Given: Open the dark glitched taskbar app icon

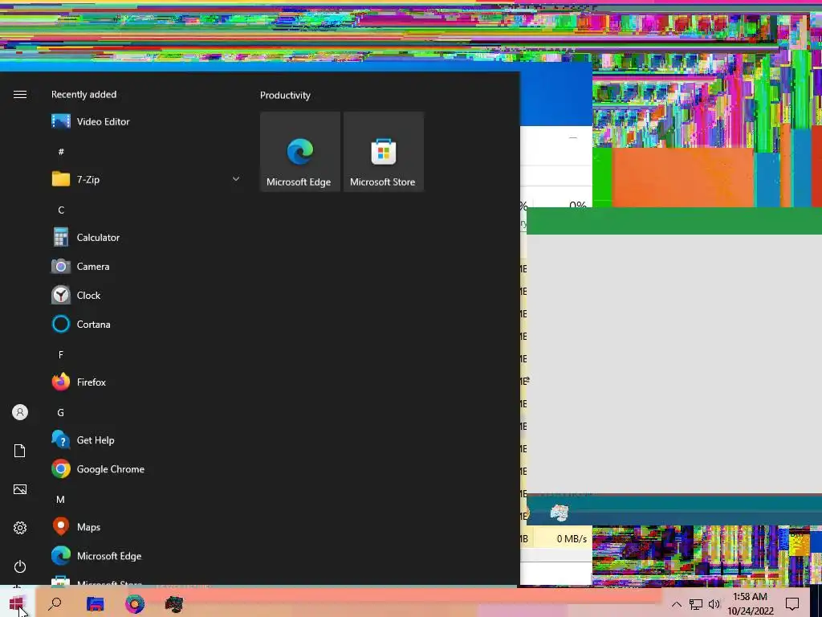Looking at the screenshot, I should 174,604.
